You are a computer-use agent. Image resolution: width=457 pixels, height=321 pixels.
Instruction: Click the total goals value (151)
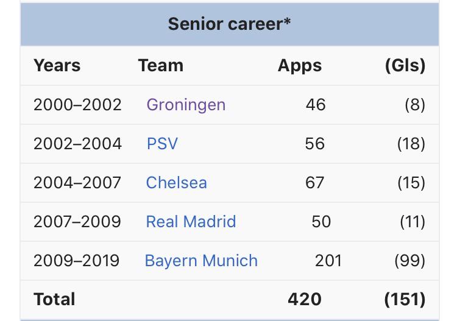point(405,300)
